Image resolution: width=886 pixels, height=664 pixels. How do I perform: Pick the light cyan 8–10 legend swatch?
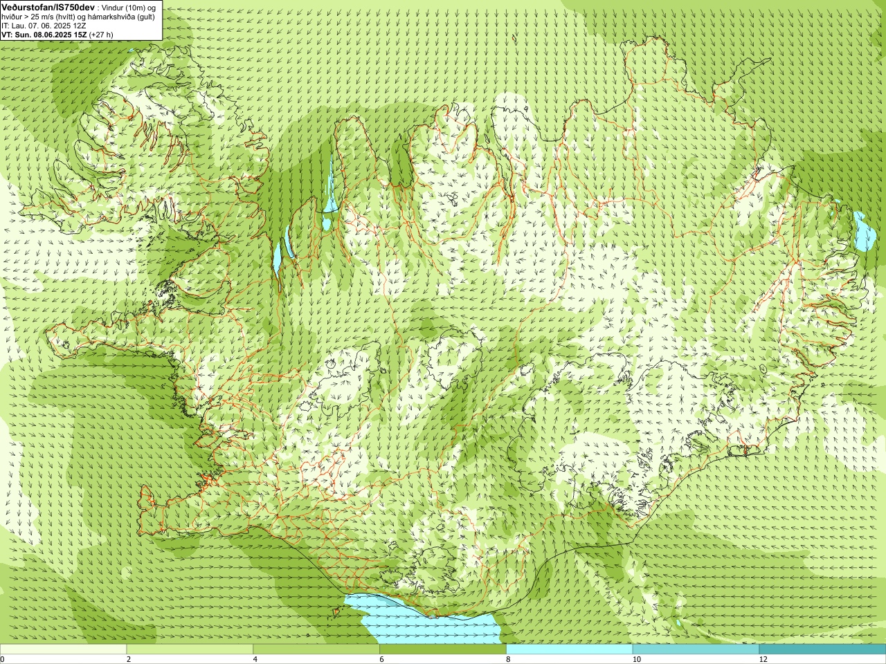(x=570, y=649)
